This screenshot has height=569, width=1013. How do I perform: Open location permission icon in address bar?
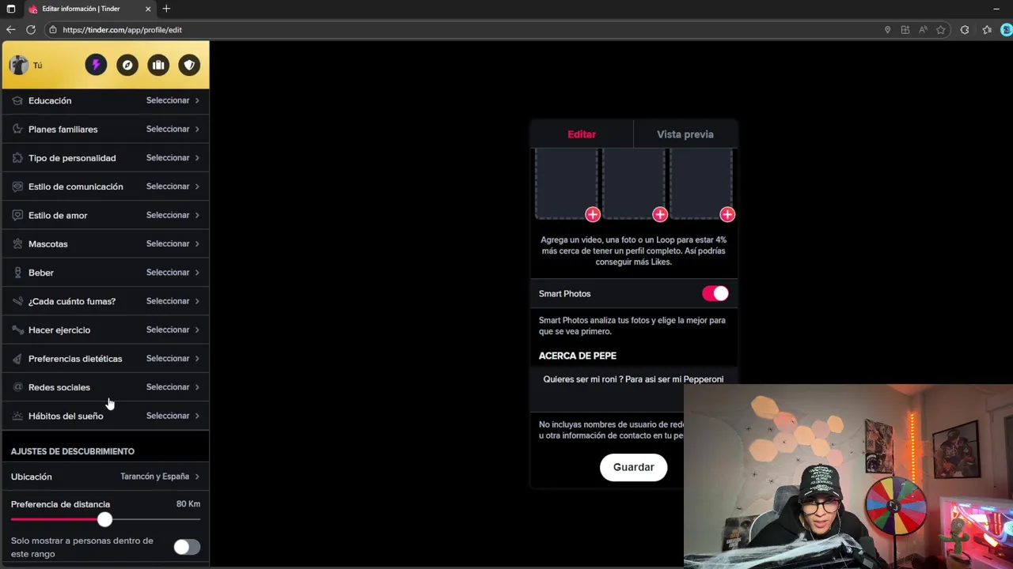pyautogui.click(x=887, y=30)
